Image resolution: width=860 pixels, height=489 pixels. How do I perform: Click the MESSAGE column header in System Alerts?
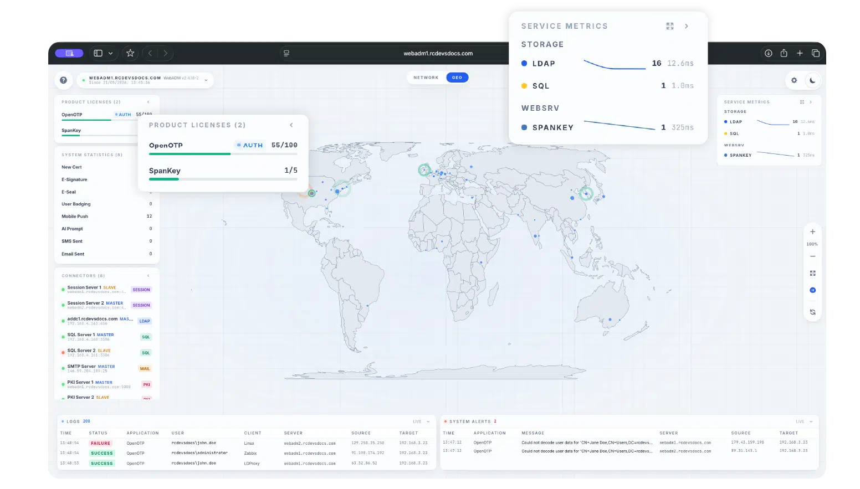[533, 433]
